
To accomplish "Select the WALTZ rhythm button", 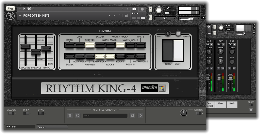I will click(x=141, y=45).
